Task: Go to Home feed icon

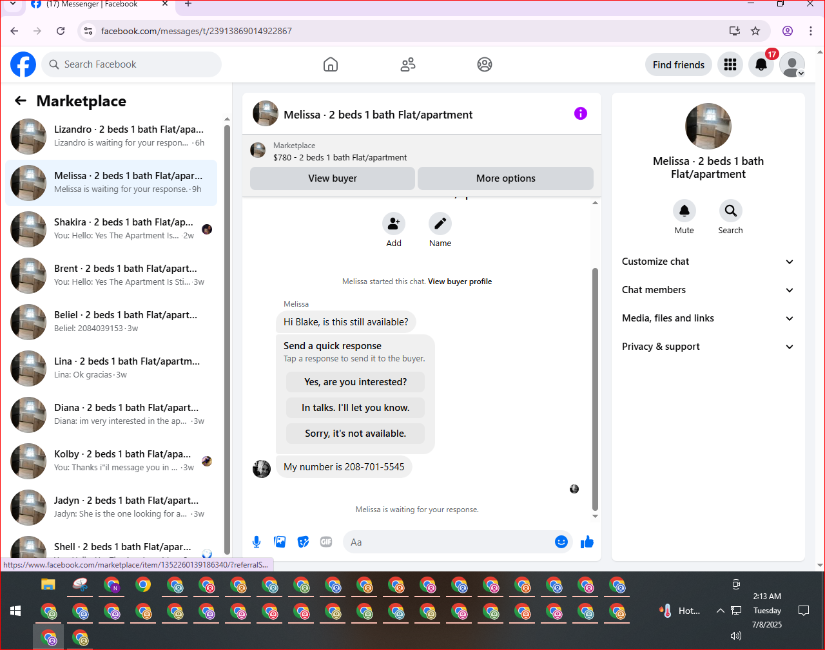Action: click(x=331, y=64)
